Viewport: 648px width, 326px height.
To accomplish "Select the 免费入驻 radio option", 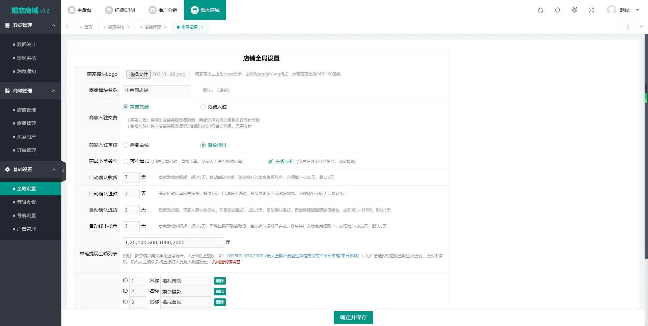I will pyautogui.click(x=203, y=106).
